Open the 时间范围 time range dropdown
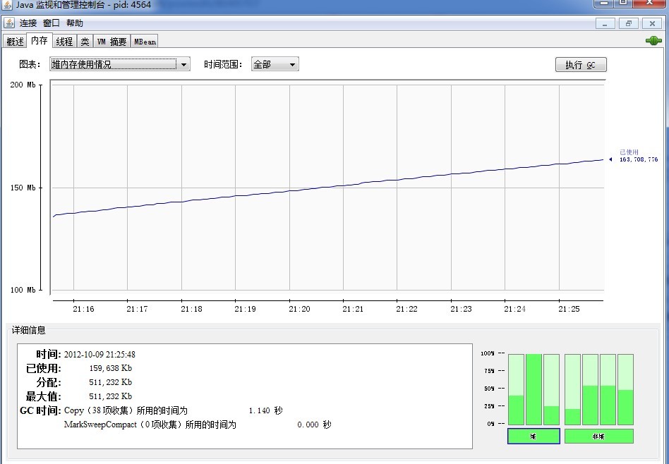This screenshot has width=669, height=464. pyautogui.click(x=275, y=64)
